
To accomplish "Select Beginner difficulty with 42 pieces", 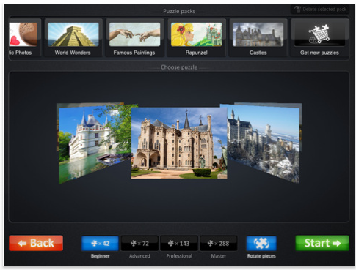I will pos(100,243).
